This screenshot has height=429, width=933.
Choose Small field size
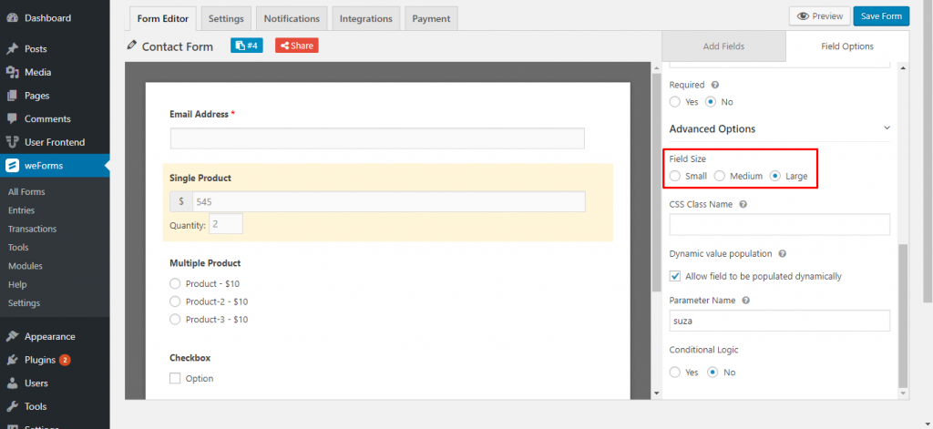click(675, 176)
